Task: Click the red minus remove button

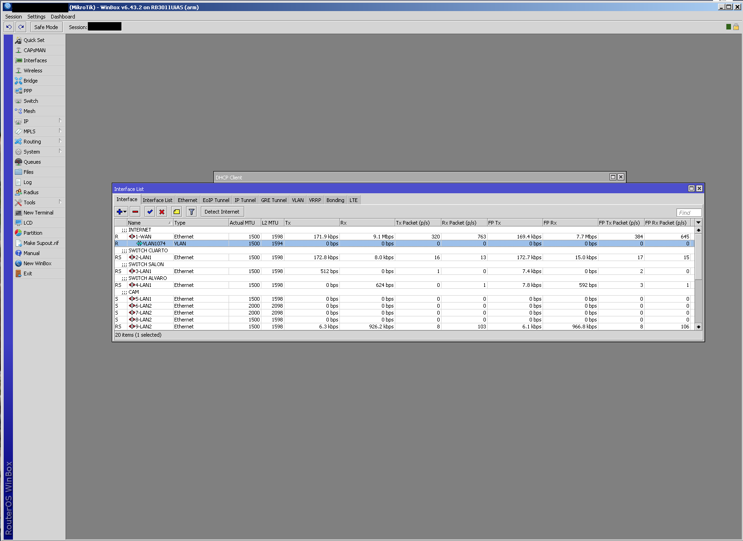Action: click(x=135, y=212)
